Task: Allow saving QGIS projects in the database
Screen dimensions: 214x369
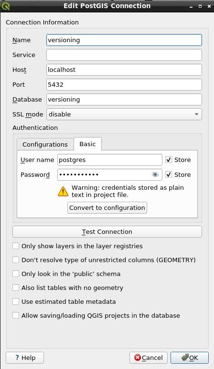Action: pos(16,315)
